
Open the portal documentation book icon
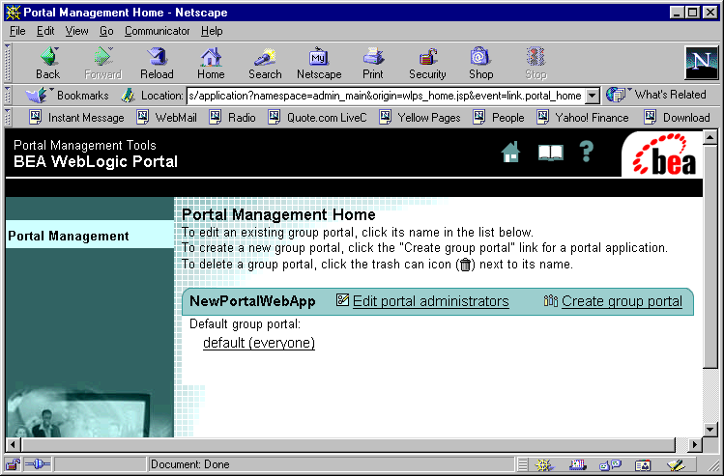(550, 153)
